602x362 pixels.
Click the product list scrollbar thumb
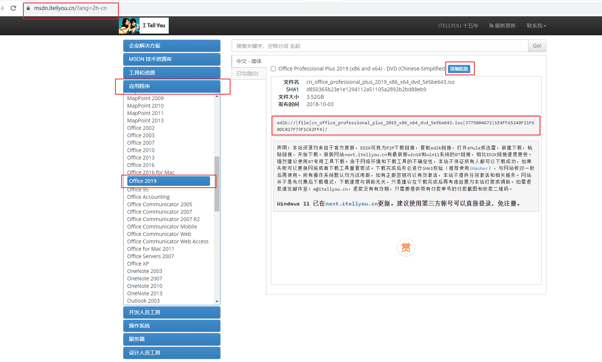point(217,184)
